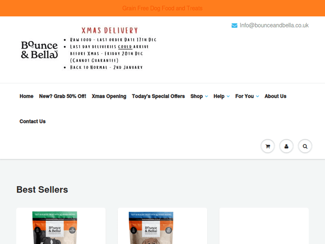Viewport: 325px width, 244px height.
Task: Open Xmas Opening in navigation
Action: pyautogui.click(x=109, y=96)
